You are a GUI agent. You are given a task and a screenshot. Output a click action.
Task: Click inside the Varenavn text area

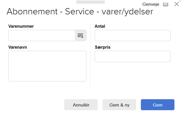tap(47, 66)
